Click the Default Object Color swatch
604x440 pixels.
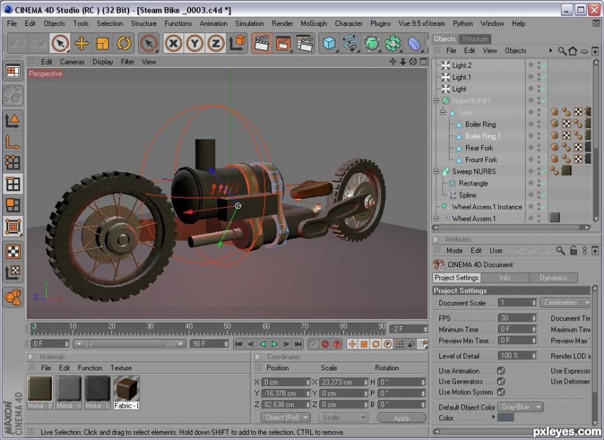click(x=505, y=417)
